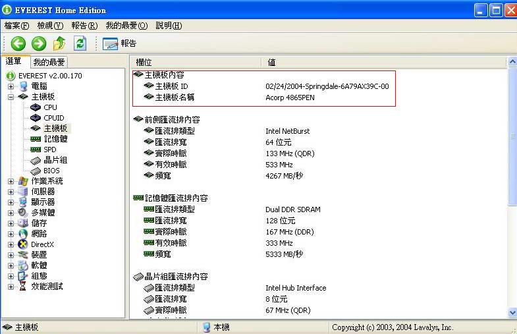Expand the 軟體 tree node

point(11,265)
